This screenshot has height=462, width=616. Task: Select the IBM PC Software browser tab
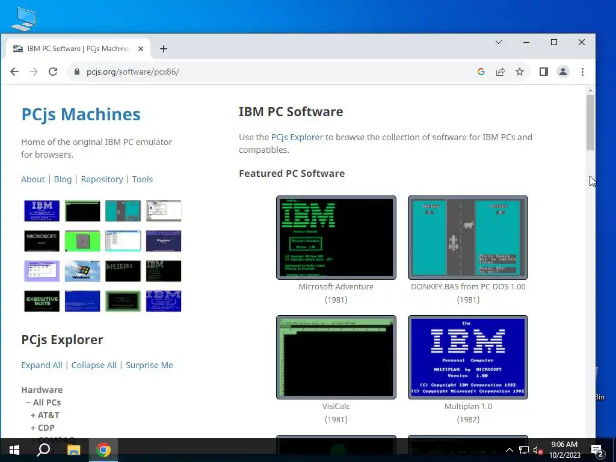(x=78, y=49)
